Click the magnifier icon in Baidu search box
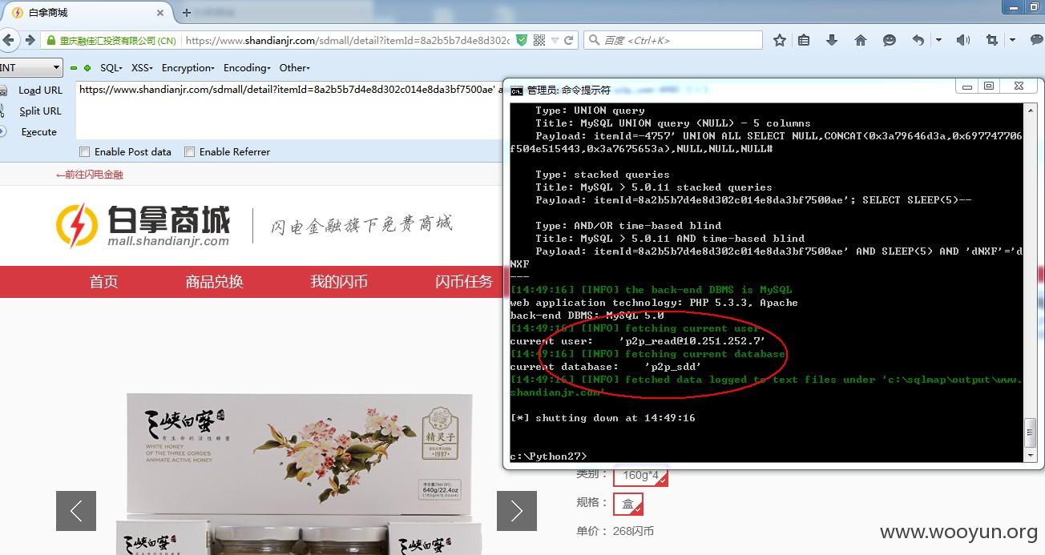 point(594,40)
